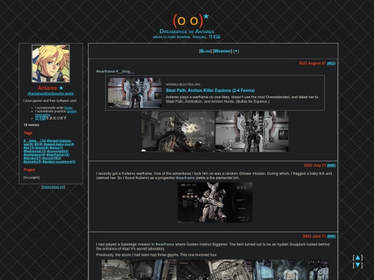
Task: Open the large Equinox arsenal screenshot
Action: pos(252,131)
